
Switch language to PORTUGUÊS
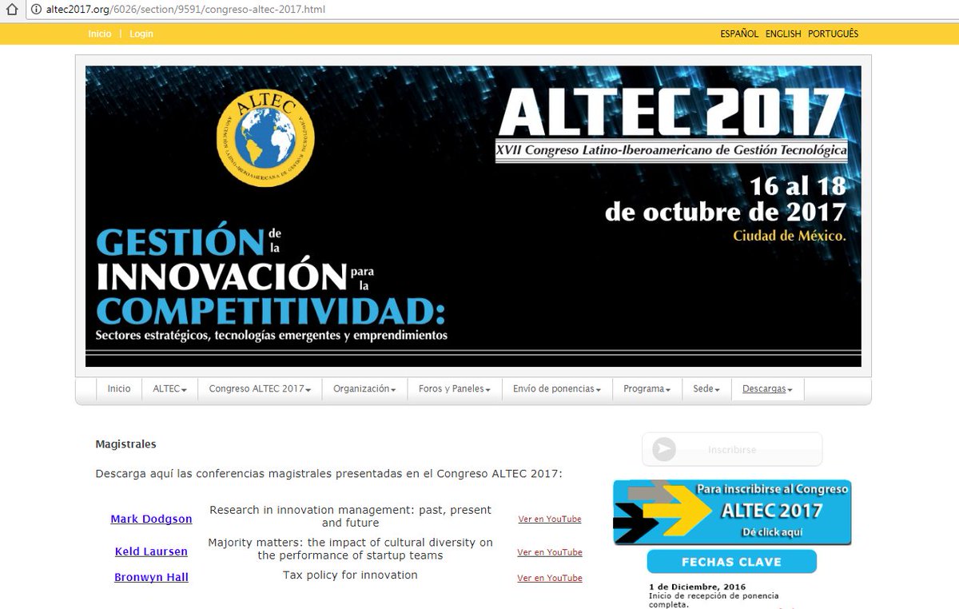[833, 34]
